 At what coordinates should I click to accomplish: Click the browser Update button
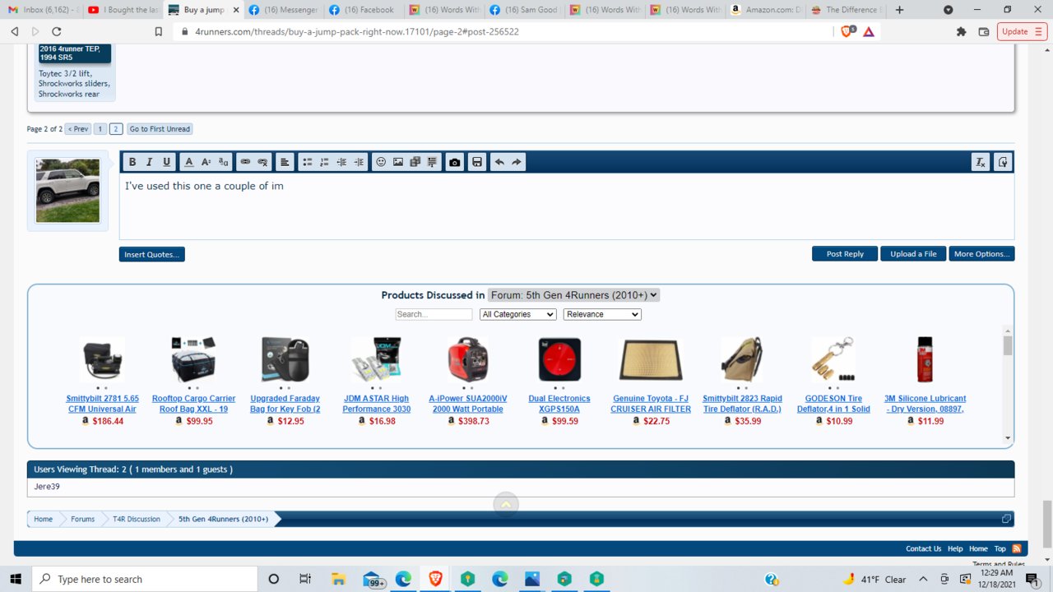pos(1022,31)
